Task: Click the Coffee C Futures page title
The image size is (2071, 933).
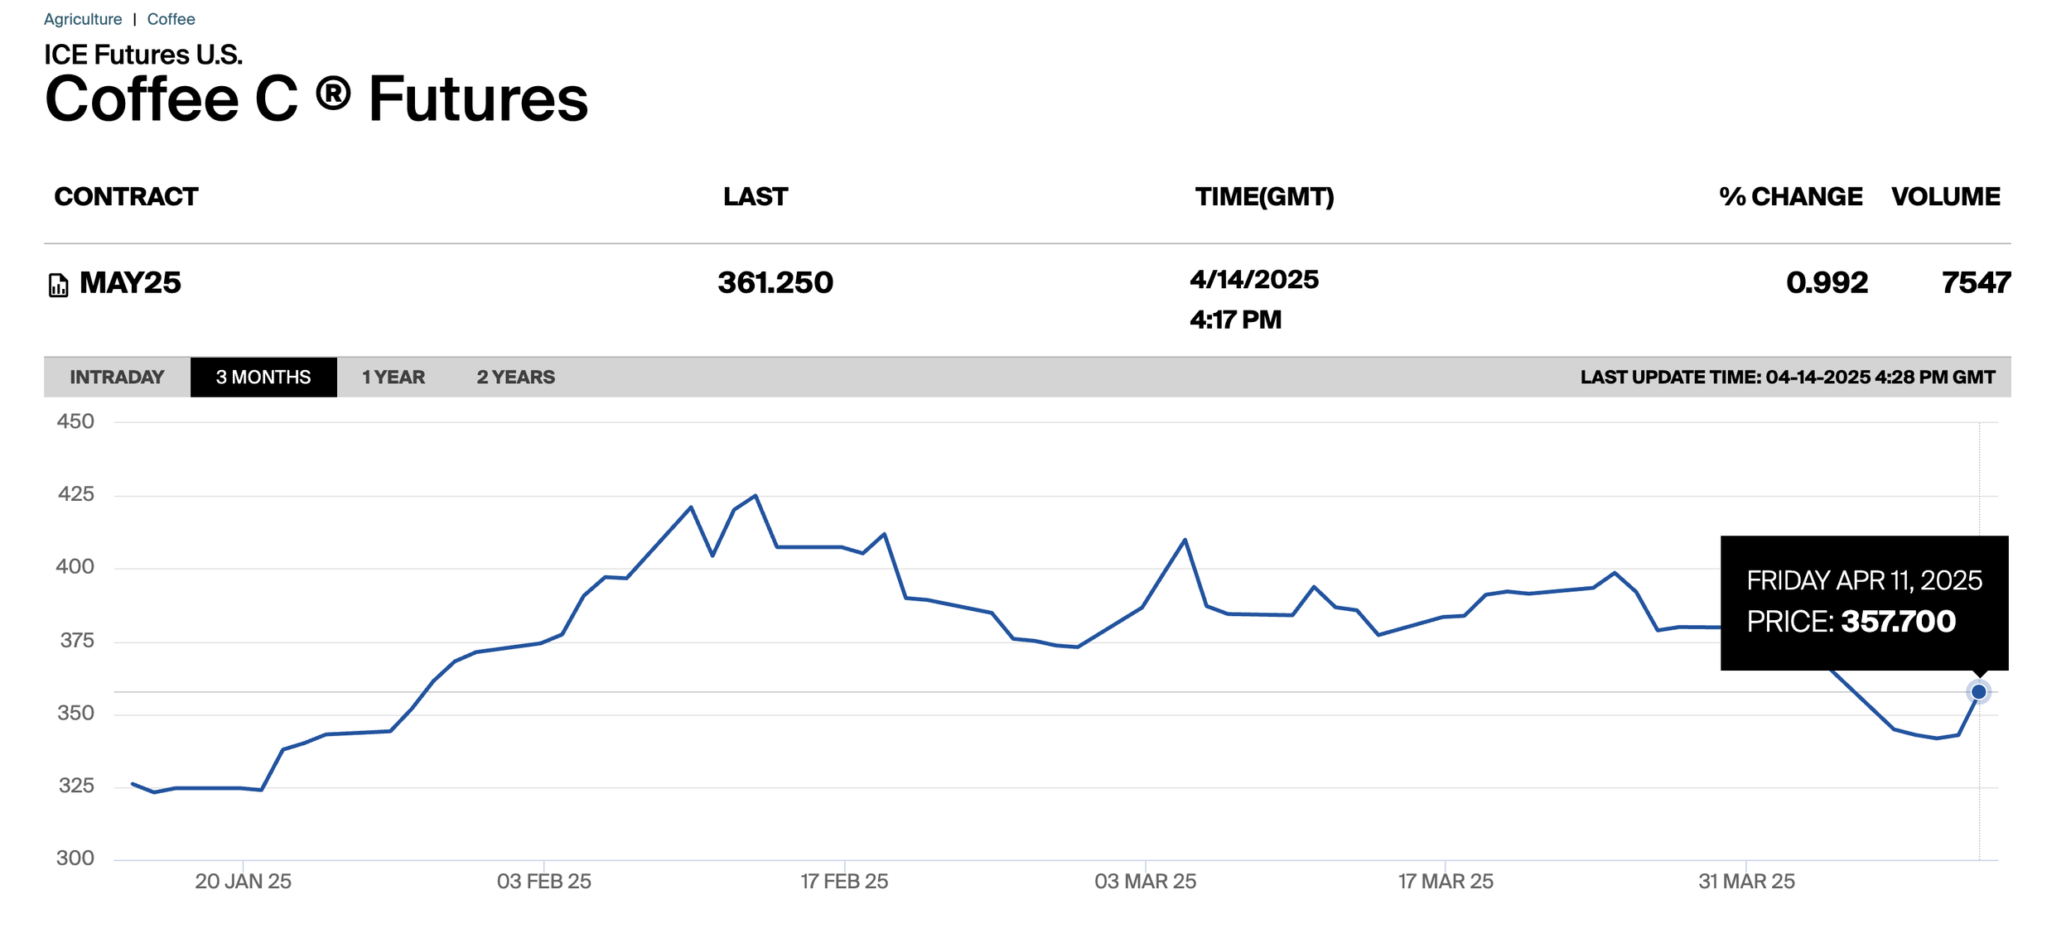Action: point(316,99)
